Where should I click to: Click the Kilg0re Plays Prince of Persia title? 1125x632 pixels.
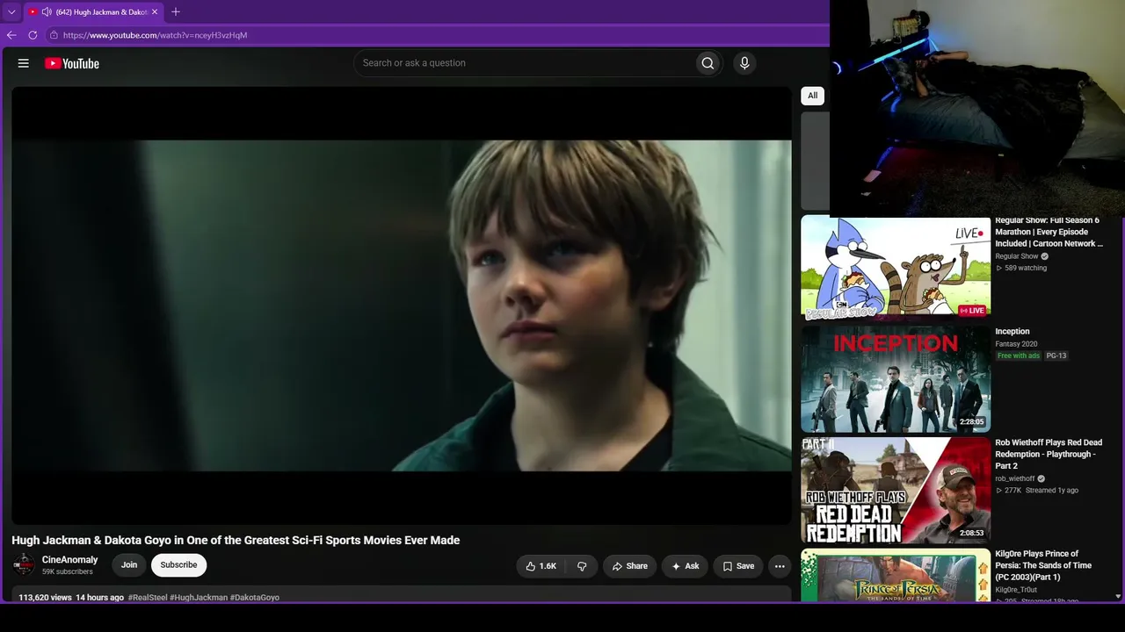pos(1043,565)
